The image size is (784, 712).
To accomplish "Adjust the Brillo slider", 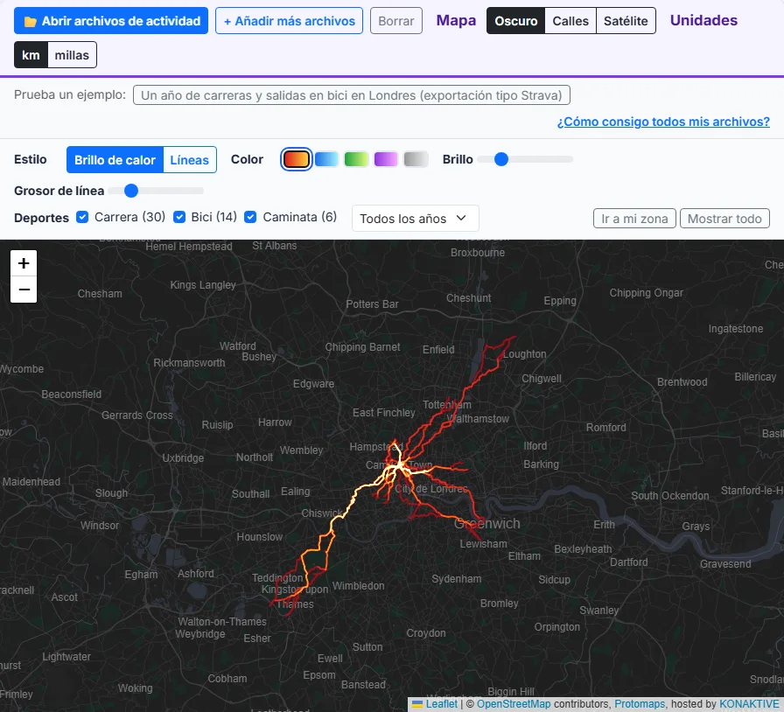I will 525,159.
